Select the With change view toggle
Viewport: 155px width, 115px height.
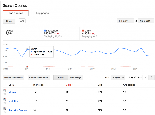(x=76, y=78)
